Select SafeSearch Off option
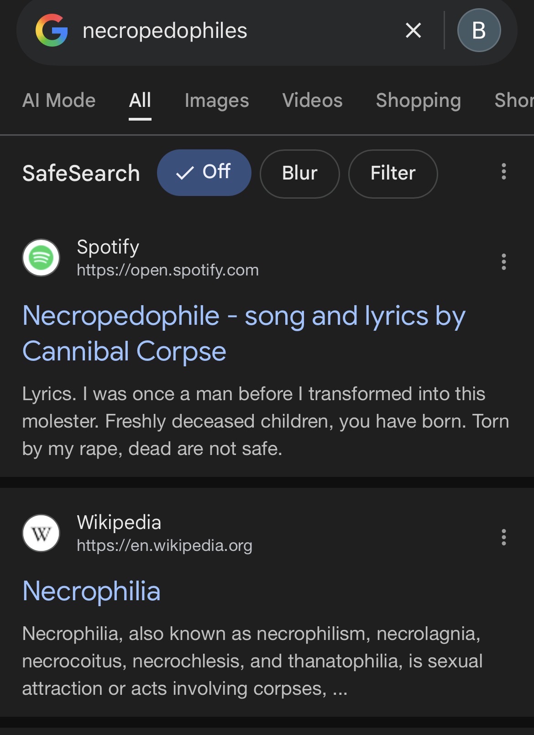Screen dimensions: 534x735 (204, 173)
